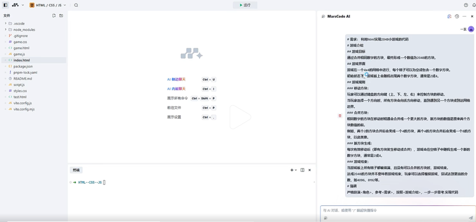Add a new terminal with plus icon
The height and width of the screenshot is (222, 476).
[292, 170]
